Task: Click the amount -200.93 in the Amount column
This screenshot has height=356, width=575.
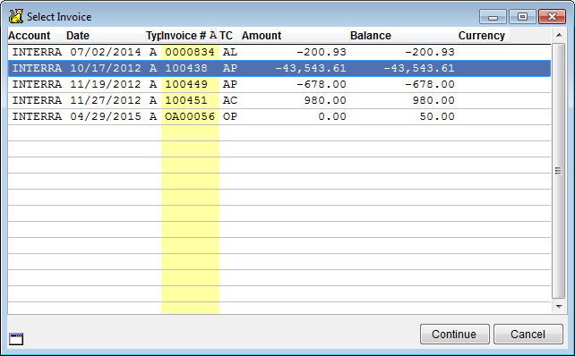Action: 322,52
